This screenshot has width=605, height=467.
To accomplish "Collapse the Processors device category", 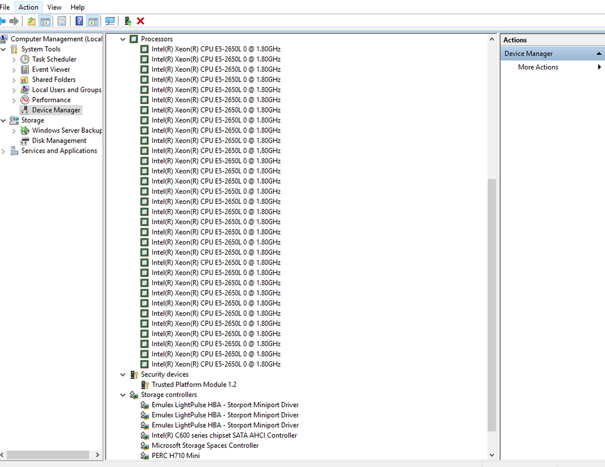I will (123, 39).
